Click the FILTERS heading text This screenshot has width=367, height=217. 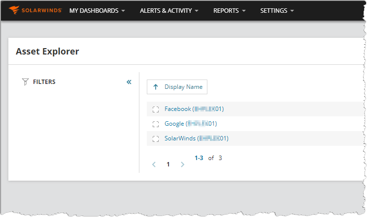tap(44, 82)
